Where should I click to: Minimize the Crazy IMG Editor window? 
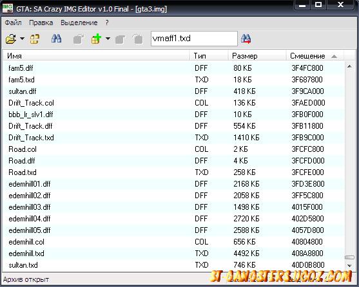coord(302,5)
